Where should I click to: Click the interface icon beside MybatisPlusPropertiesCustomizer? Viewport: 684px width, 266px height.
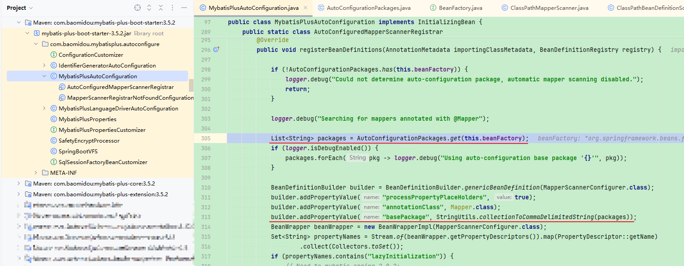tap(54, 130)
